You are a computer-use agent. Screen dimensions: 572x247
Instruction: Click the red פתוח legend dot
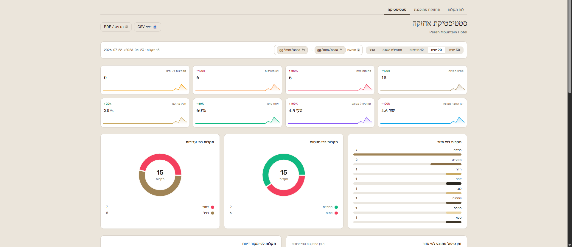click(x=336, y=213)
